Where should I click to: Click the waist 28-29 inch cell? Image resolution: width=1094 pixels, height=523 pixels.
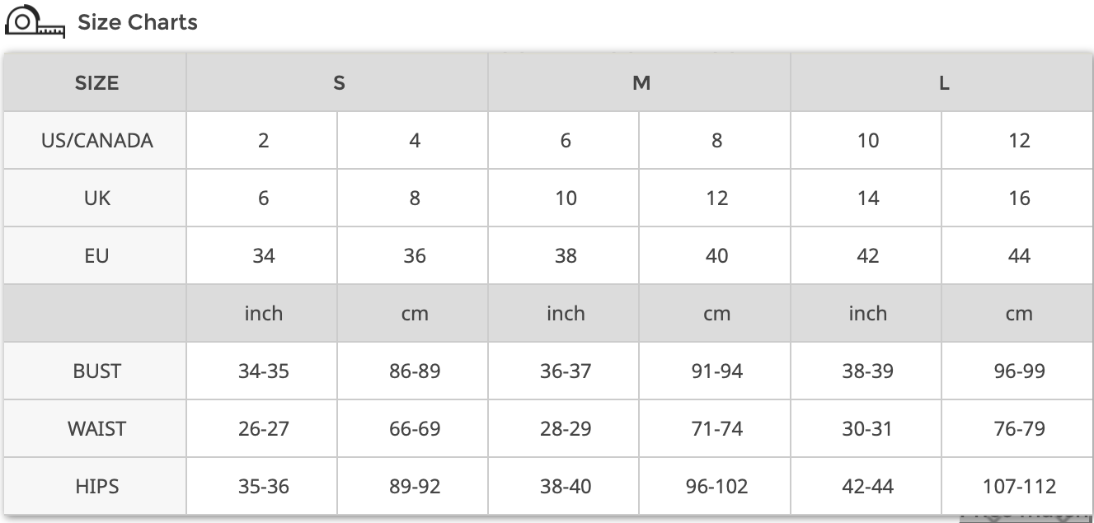coord(566,429)
